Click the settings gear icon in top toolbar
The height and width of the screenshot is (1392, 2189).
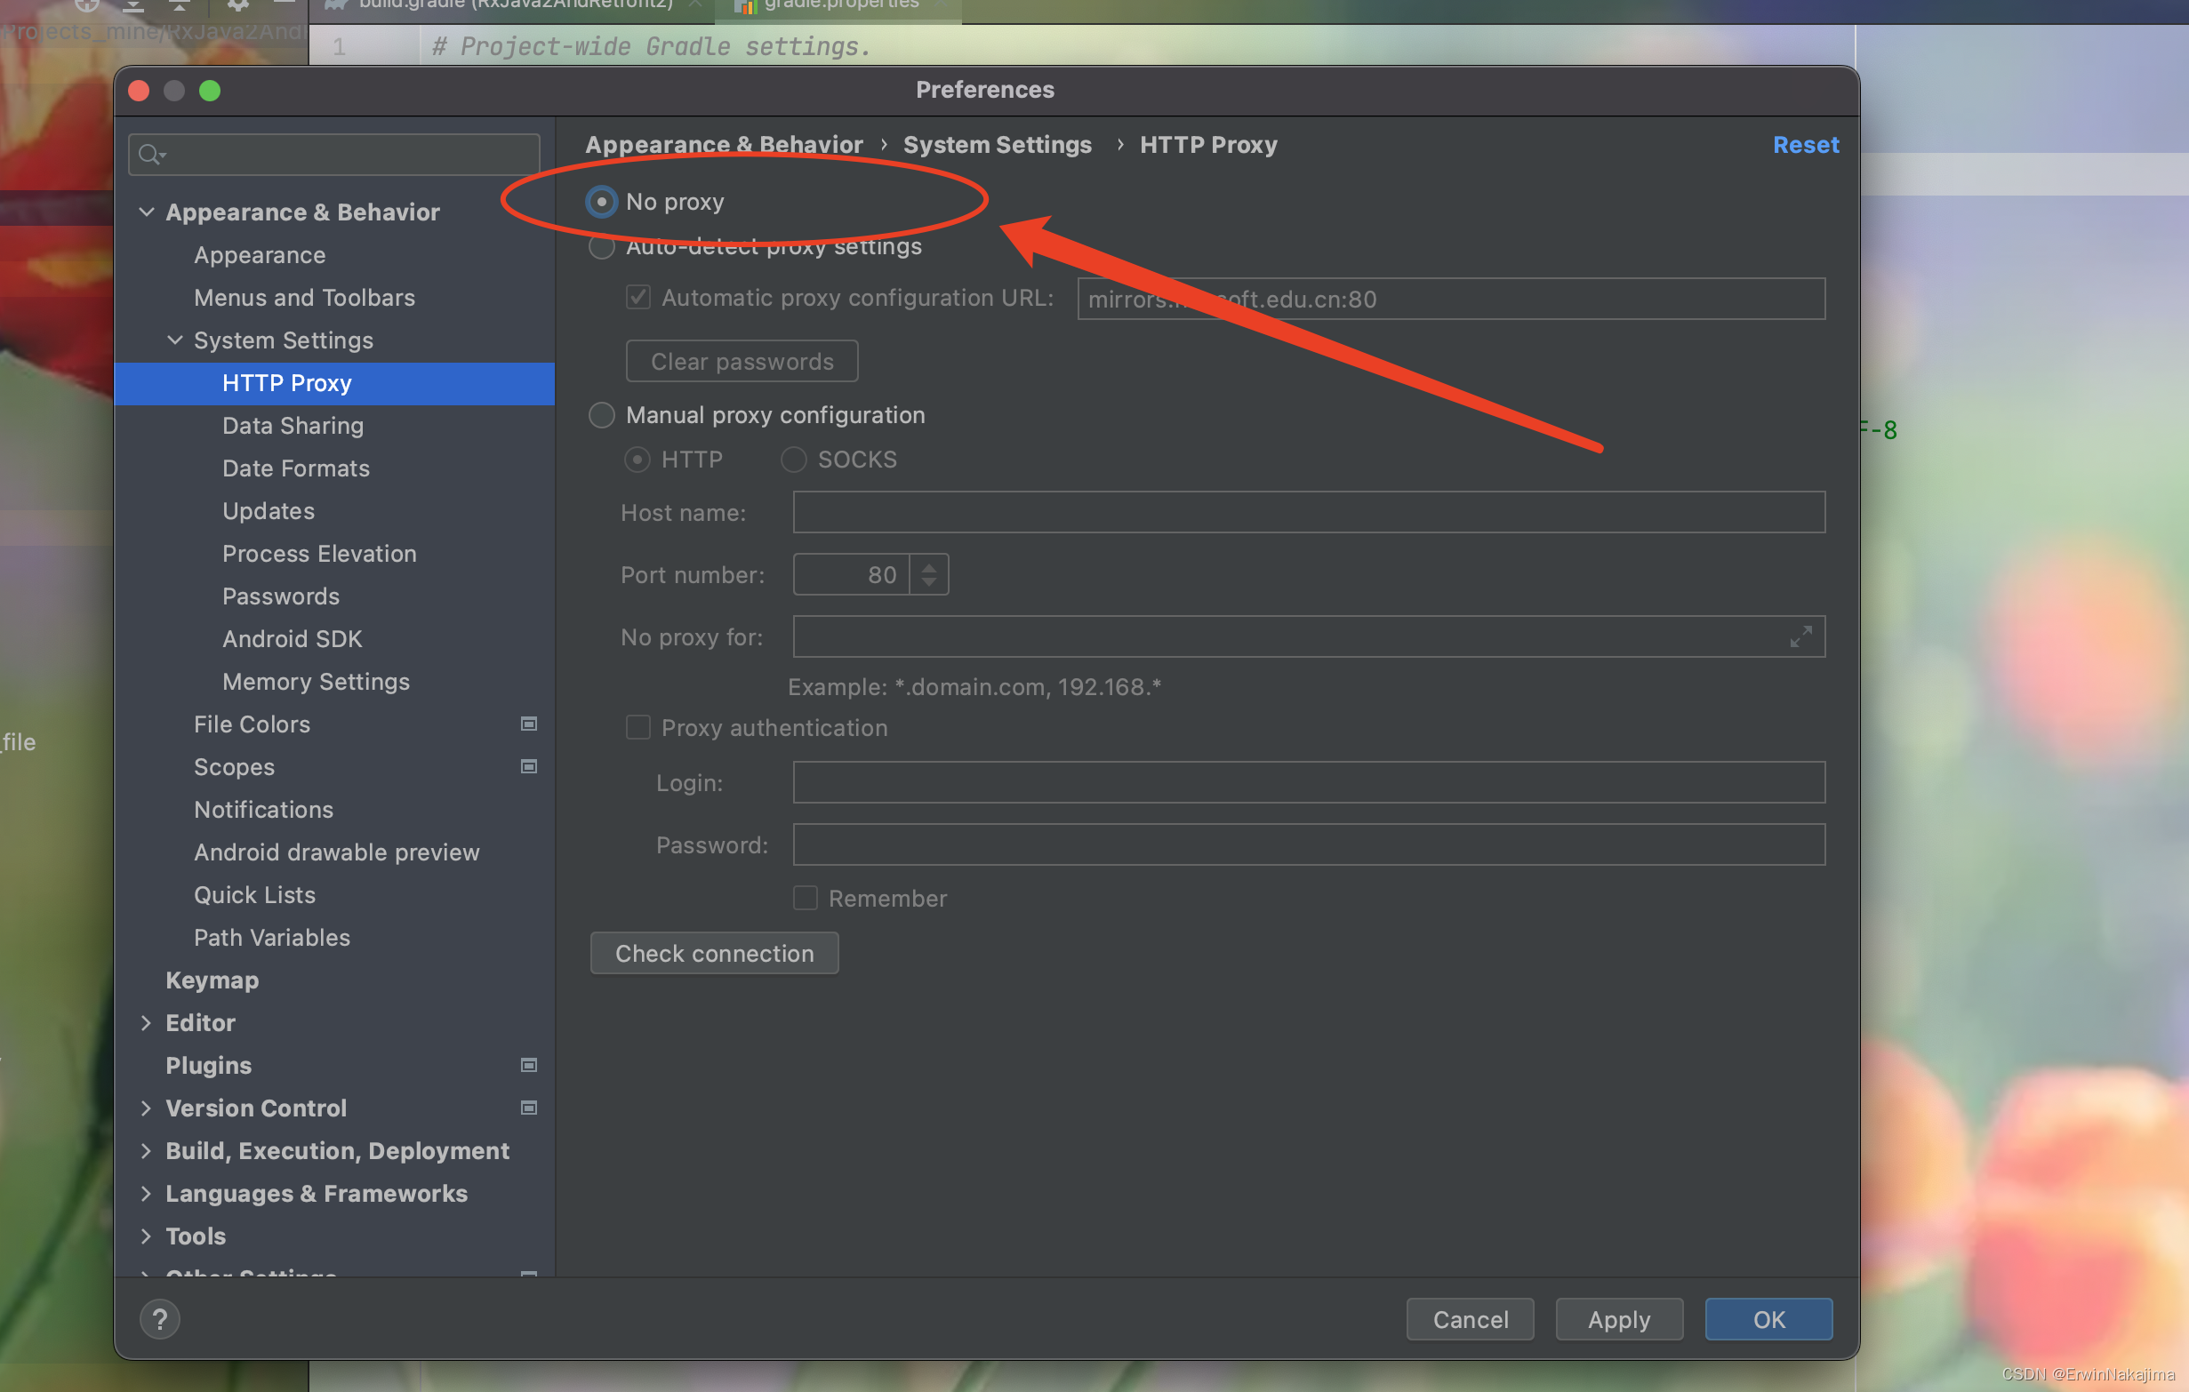(x=237, y=5)
